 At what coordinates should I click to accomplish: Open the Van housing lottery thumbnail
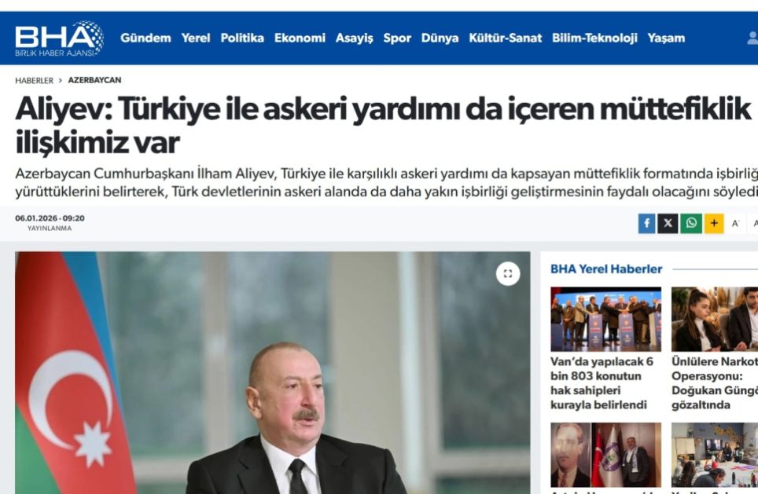[x=605, y=319]
